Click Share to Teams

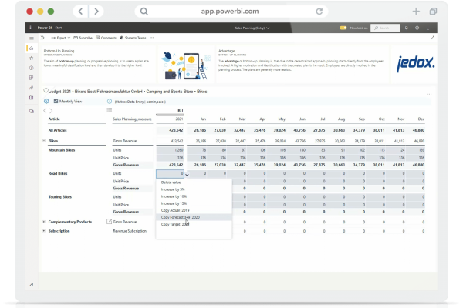133,38
